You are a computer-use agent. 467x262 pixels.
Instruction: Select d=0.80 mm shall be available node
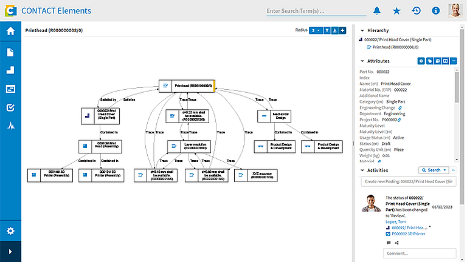(207, 175)
